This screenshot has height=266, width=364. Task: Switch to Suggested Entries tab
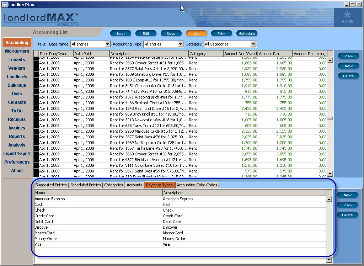51,185
